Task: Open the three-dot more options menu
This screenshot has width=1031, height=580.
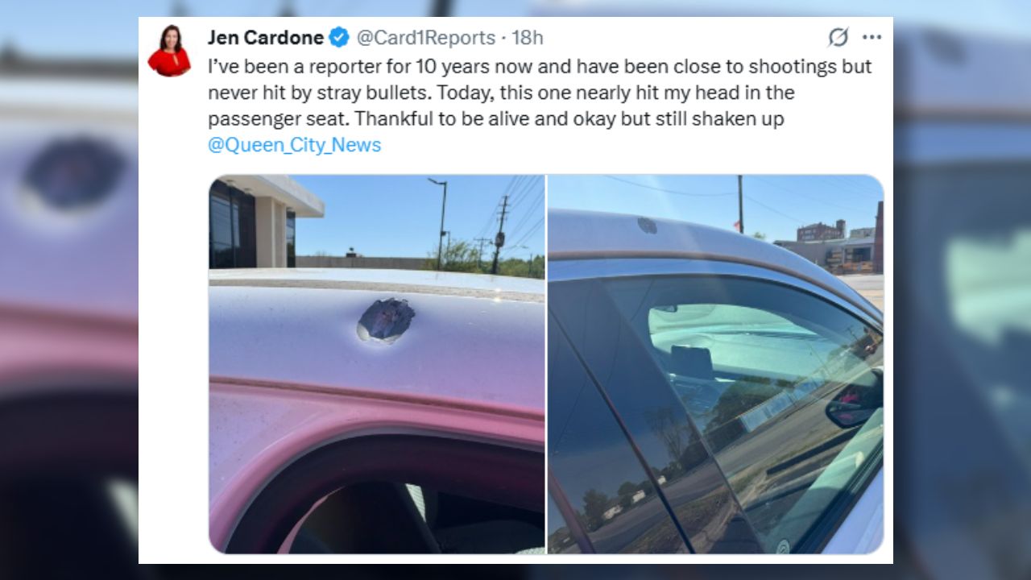Action: 872,37
